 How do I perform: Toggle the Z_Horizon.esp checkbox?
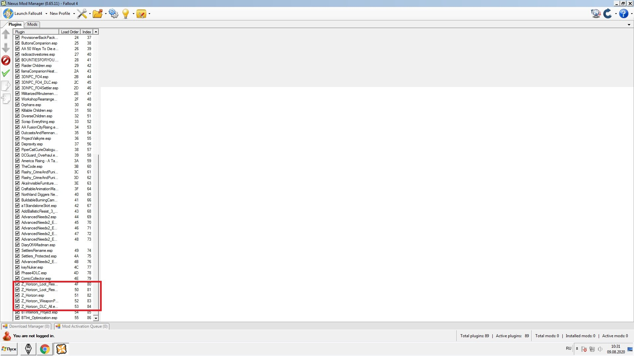click(18, 295)
